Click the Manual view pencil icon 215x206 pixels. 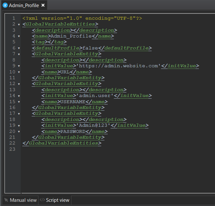click(x=6, y=200)
